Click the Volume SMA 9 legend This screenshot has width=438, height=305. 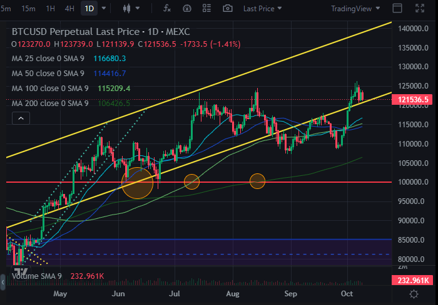[x=36, y=276]
